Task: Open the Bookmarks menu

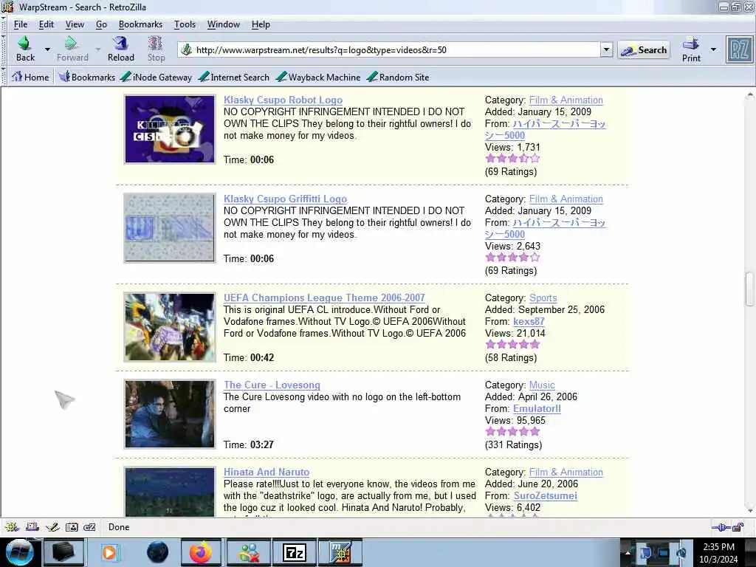Action: coord(140,24)
